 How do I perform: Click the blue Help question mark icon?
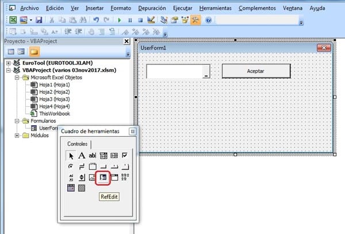tap(208, 20)
